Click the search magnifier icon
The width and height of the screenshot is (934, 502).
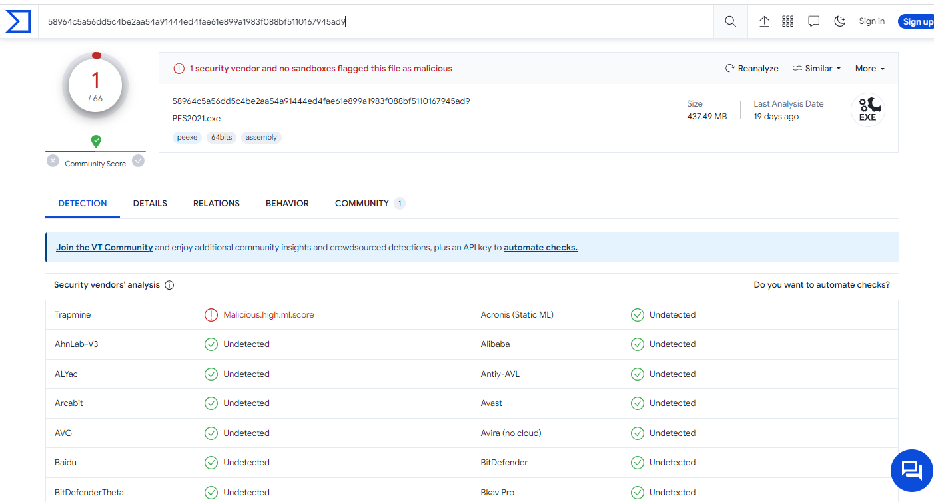731,21
